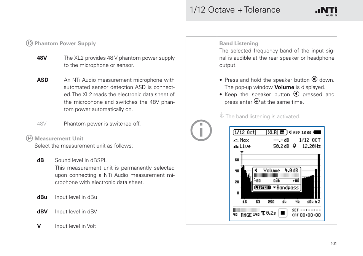Click the bold 'ASD' term in left column
Screen dimensions: 363x256
[43, 80]
